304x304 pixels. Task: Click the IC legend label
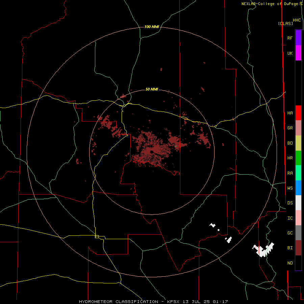pyautogui.click(x=290, y=218)
